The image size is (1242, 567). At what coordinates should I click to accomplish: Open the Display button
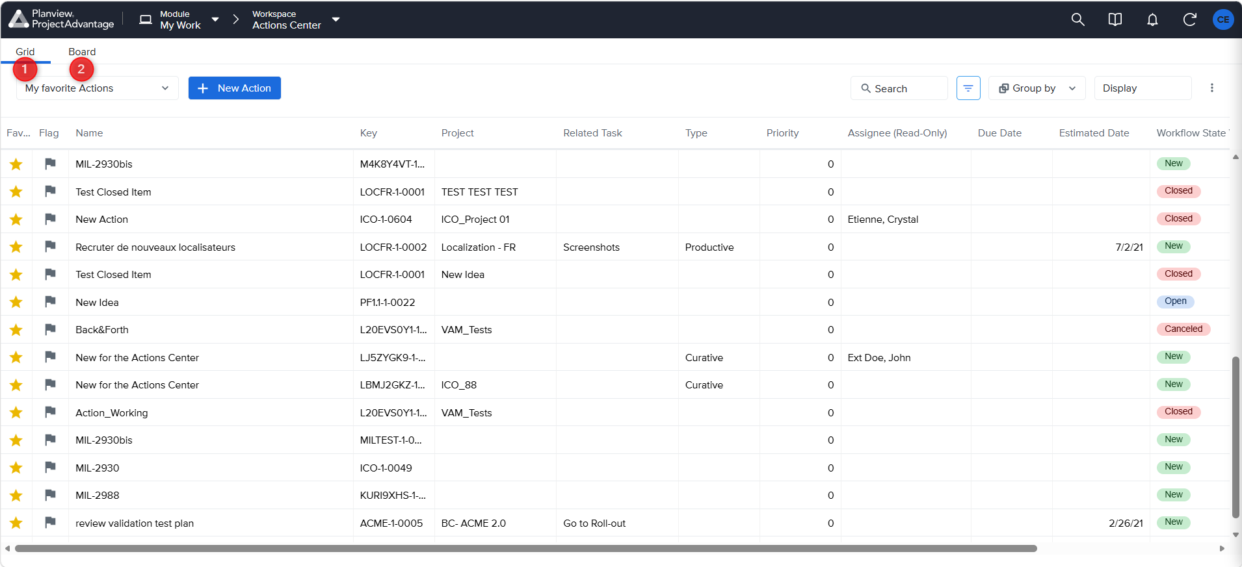pyautogui.click(x=1143, y=88)
